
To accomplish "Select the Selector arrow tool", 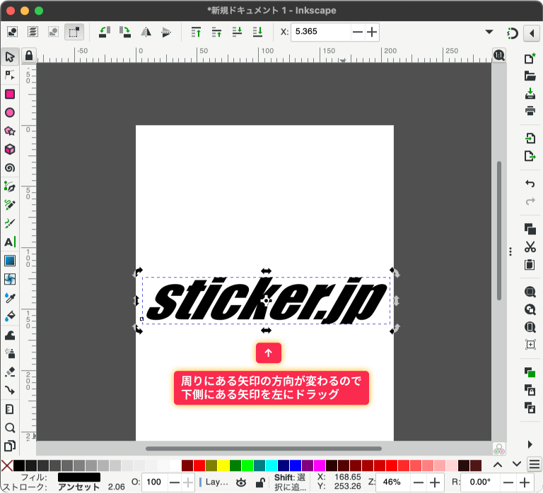I will click(x=10, y=57).
